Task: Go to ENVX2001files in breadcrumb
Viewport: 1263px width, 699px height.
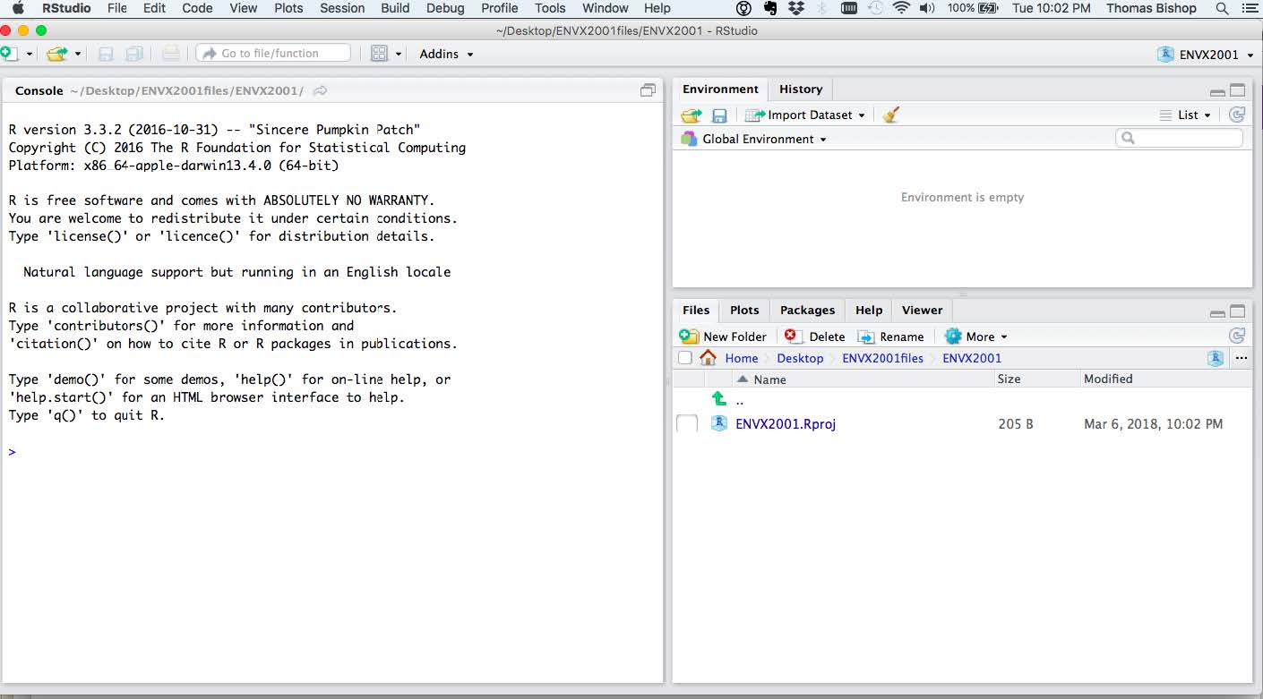Action: coord(882,358)
